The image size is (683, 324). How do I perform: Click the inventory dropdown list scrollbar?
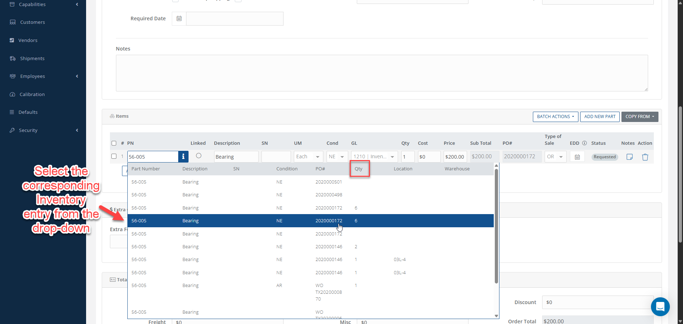point(496,228)
